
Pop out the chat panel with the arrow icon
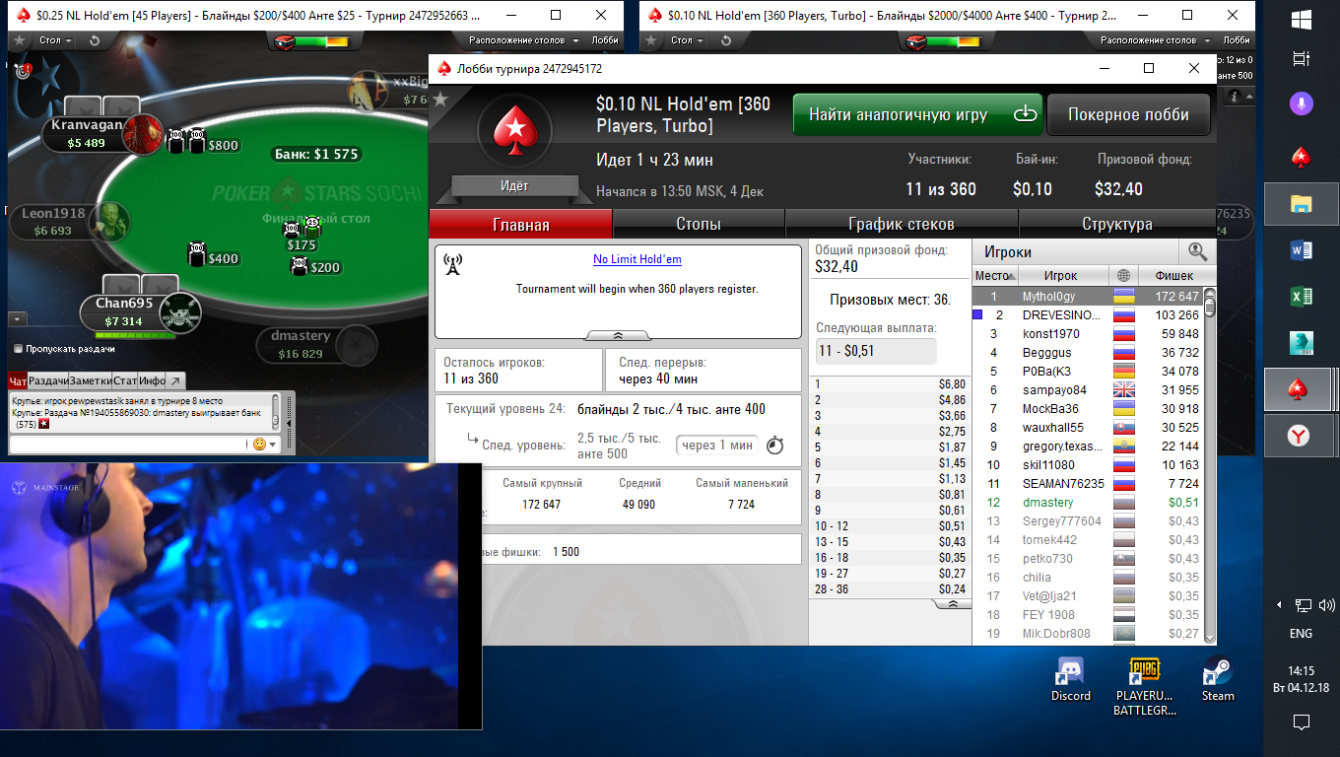(x=174, y=380)
